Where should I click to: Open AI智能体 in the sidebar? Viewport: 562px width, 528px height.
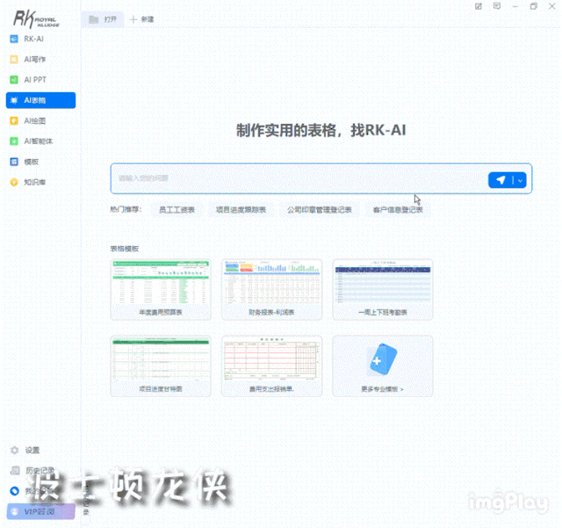point(32,141)
